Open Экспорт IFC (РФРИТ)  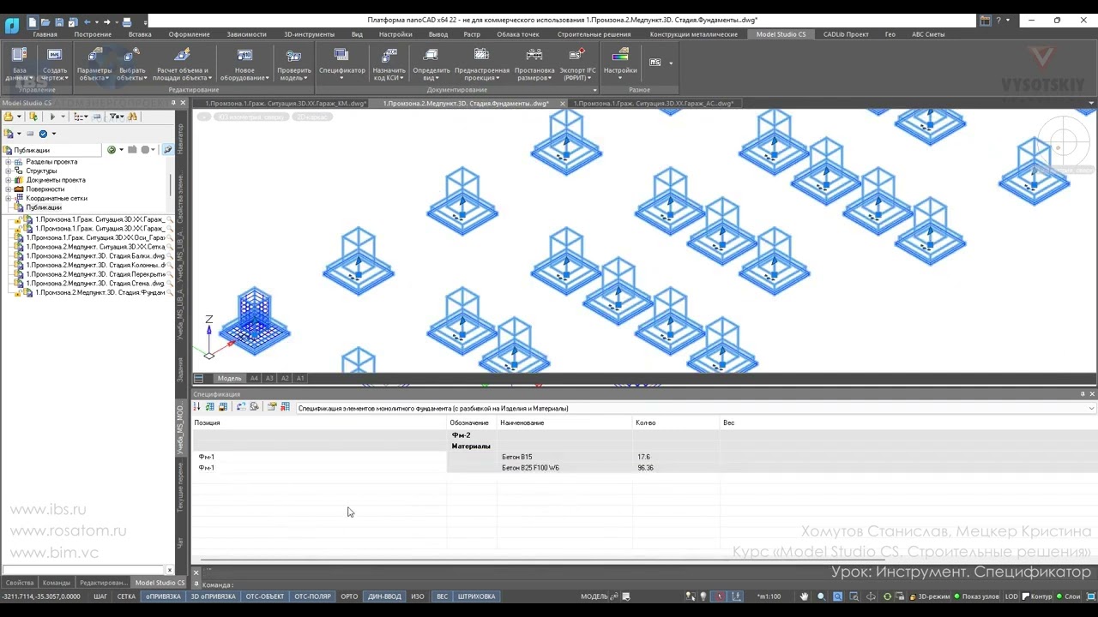click(577, 63)
